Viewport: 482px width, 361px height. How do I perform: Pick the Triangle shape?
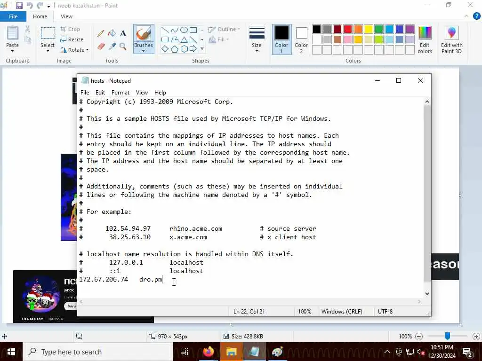(x=184, y=39)
